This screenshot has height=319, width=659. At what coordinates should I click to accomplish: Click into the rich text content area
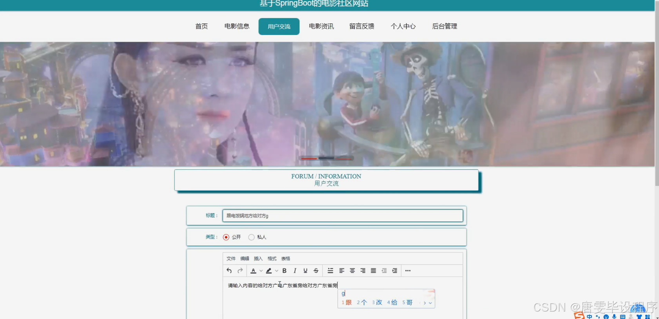tap(343, 298)
